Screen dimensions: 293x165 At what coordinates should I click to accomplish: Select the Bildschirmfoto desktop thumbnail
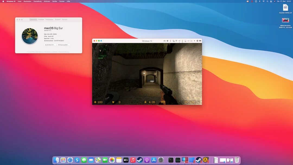click(x=285, y=20)
